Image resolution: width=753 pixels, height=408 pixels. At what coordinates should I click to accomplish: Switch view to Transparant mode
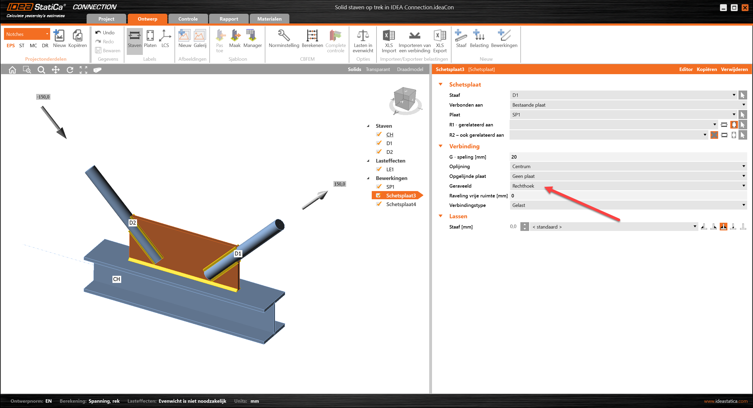click(x=378, y=69)
